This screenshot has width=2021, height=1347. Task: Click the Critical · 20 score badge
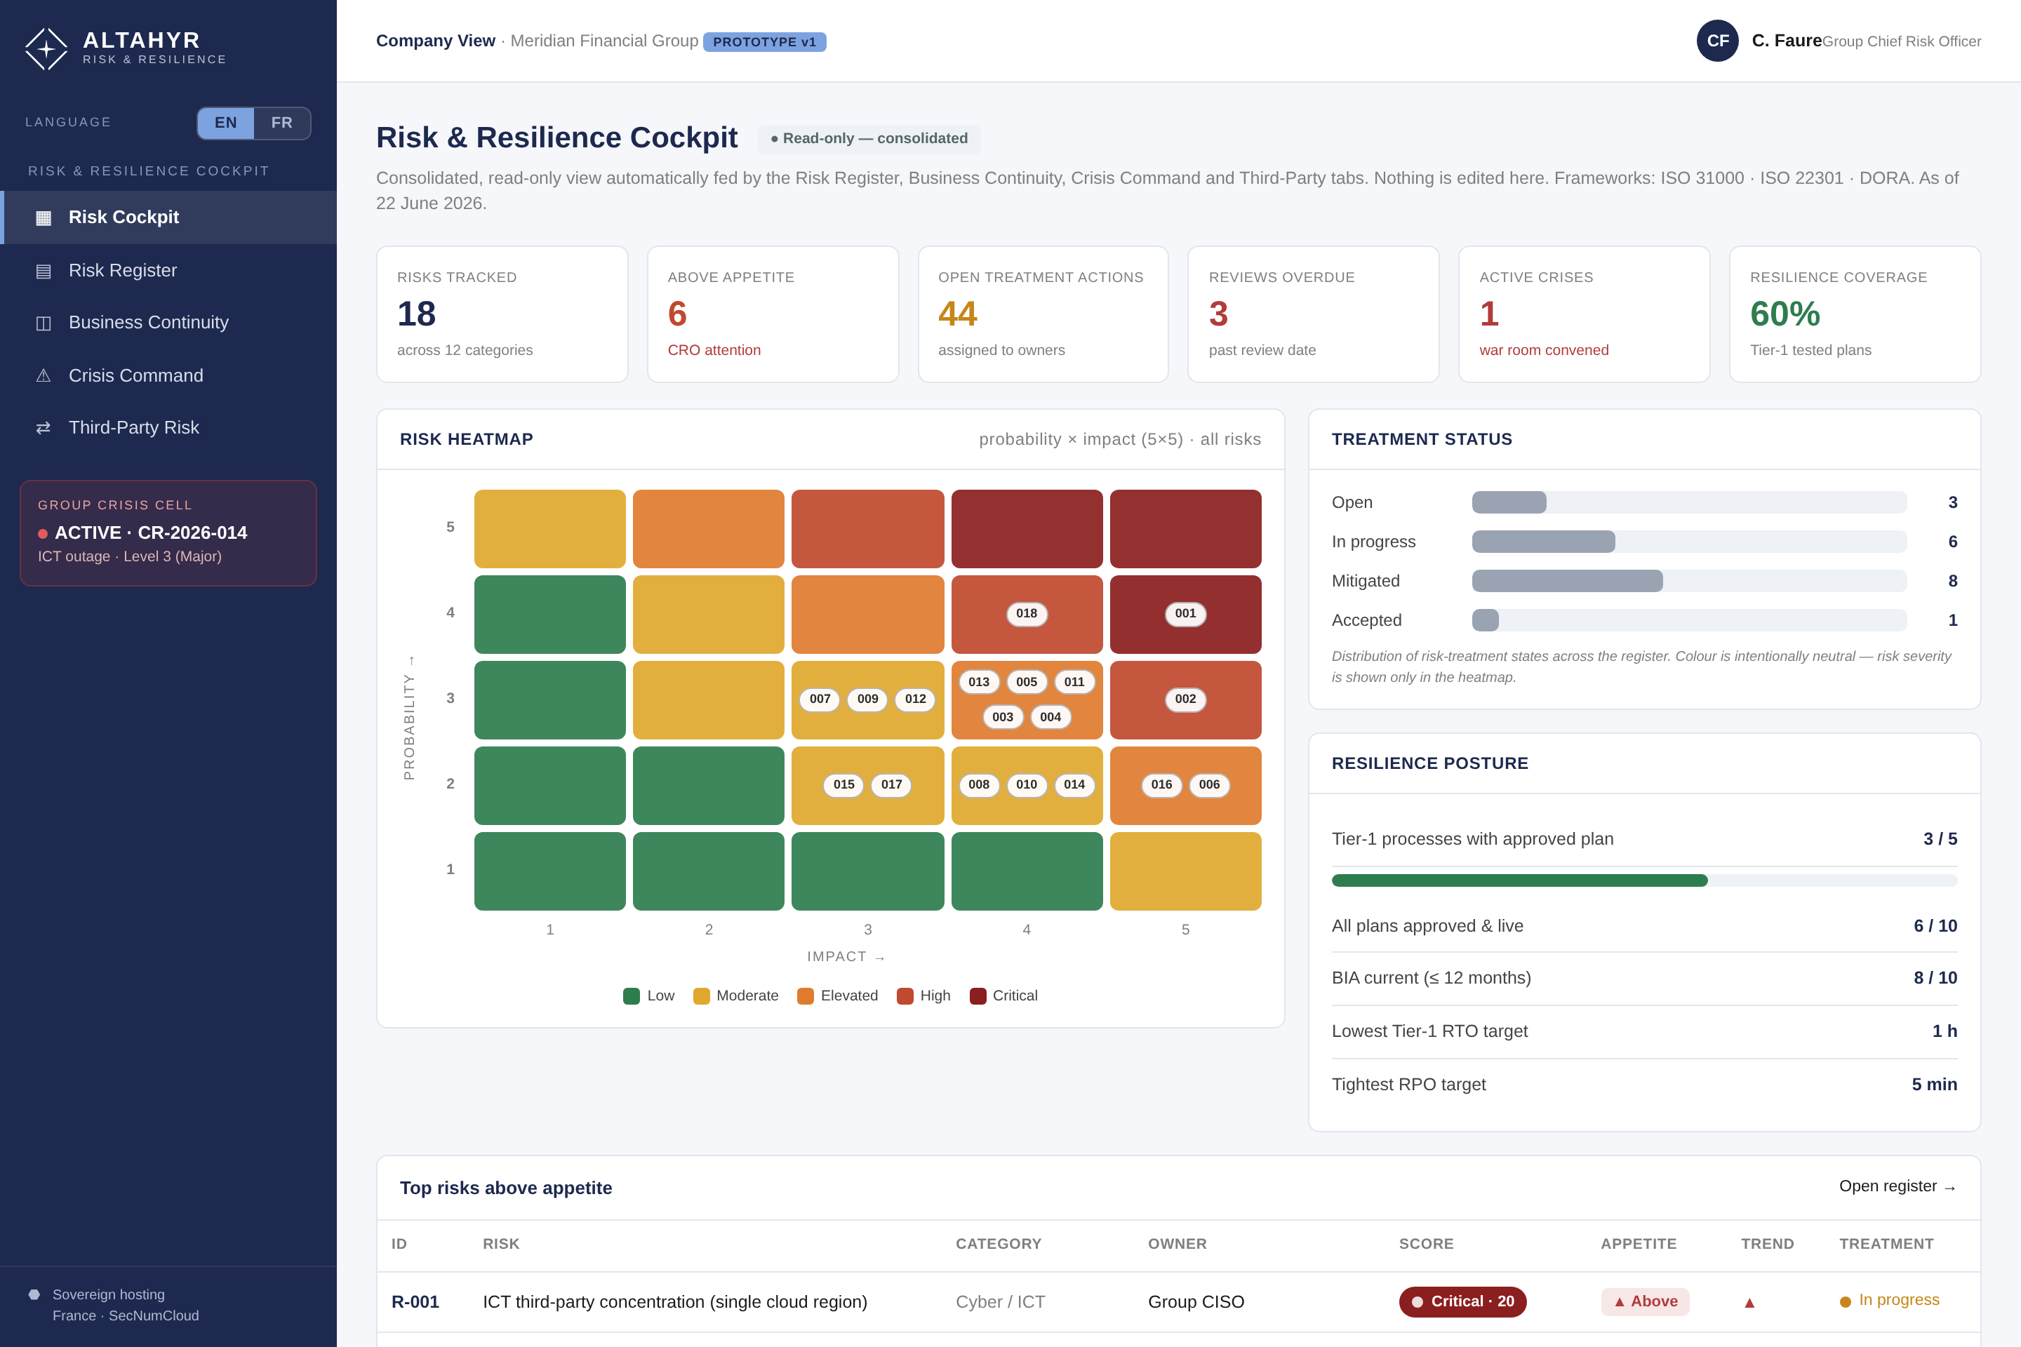click(1462, 1301)
